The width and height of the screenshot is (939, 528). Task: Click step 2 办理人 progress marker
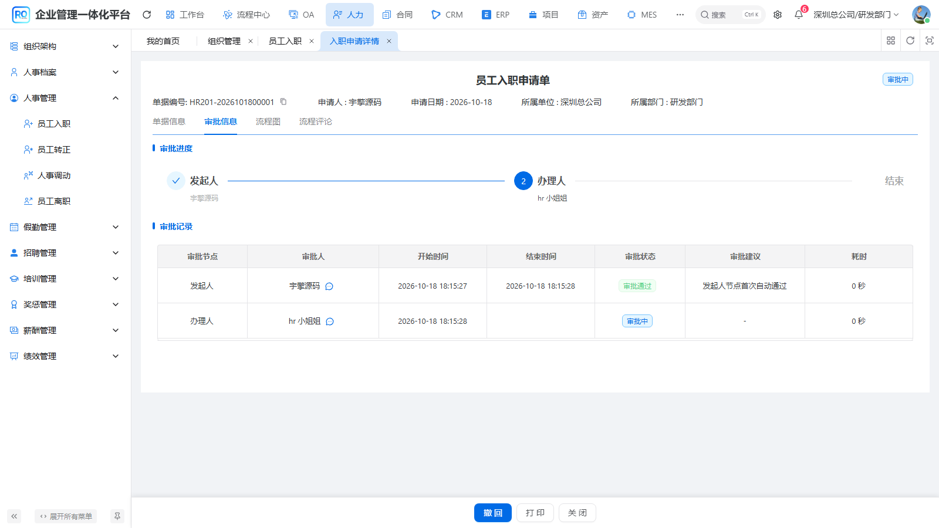pos(523,181)
